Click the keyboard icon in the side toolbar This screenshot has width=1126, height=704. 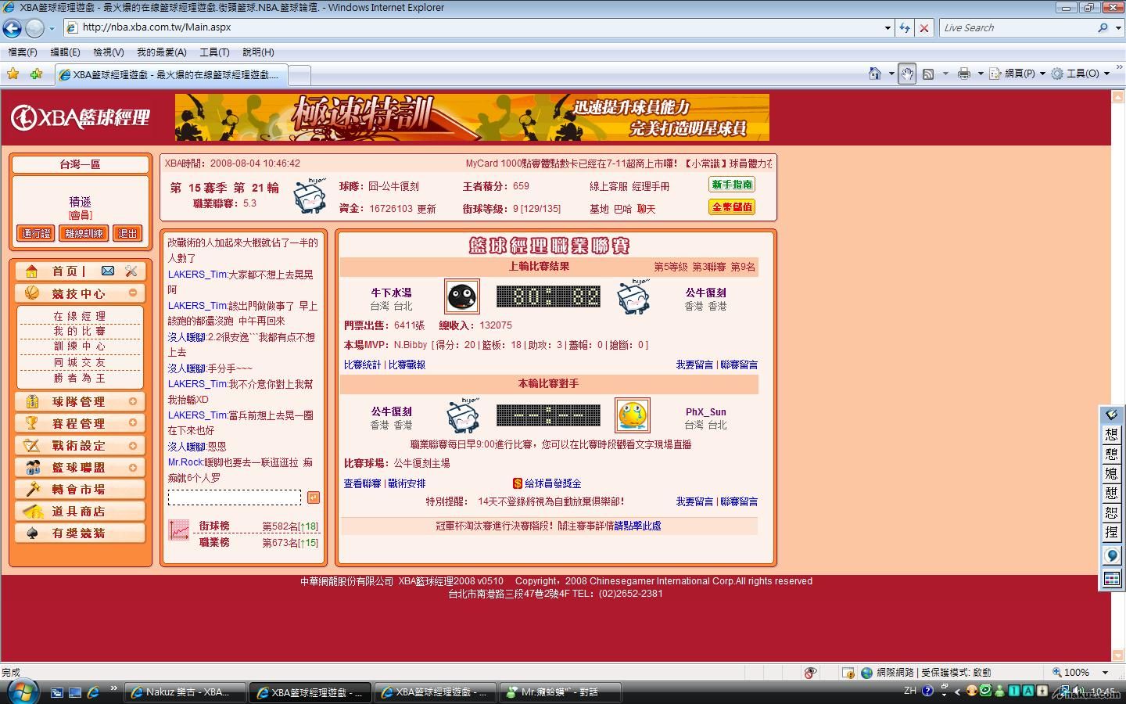point(1111,579)
